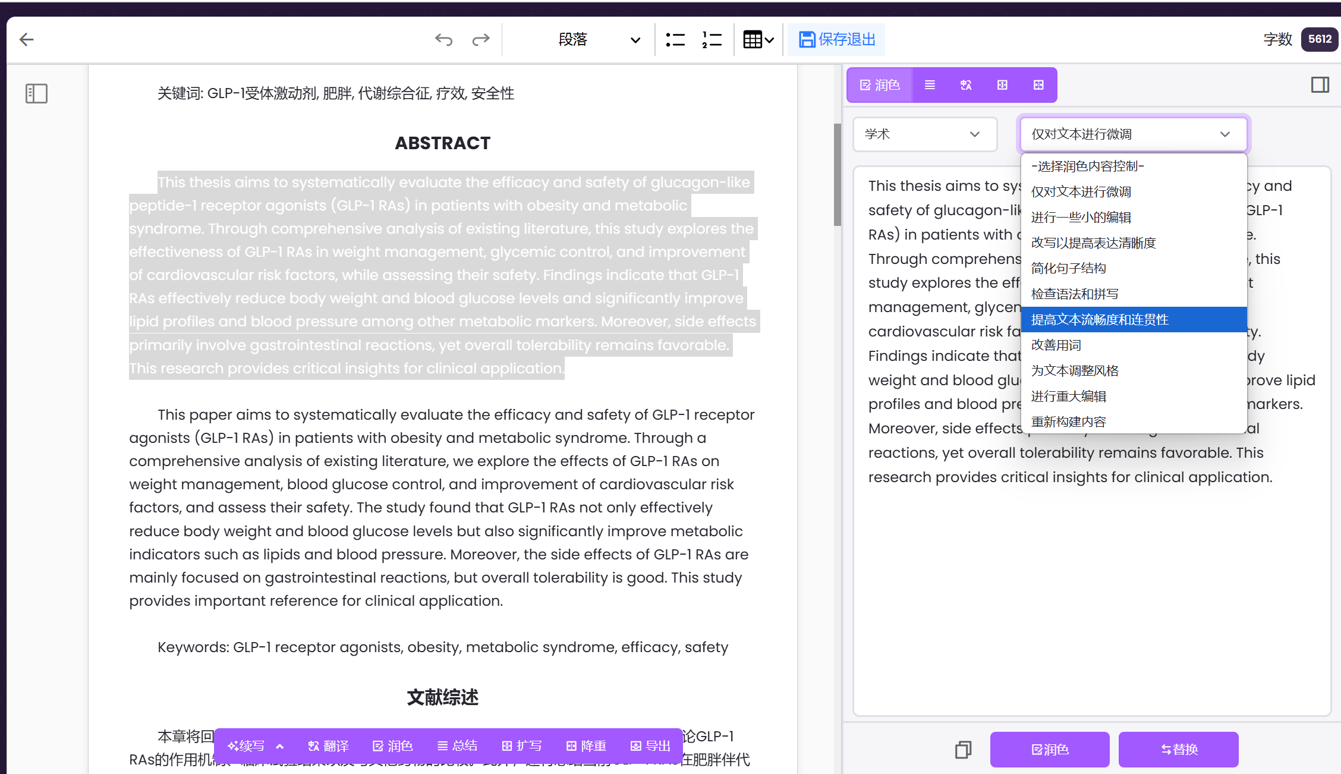This screenshot has width=1341, height=774.
Task: Open the reduce-duplication tab icon in side panel
Action: click(x=1038, y=85)
